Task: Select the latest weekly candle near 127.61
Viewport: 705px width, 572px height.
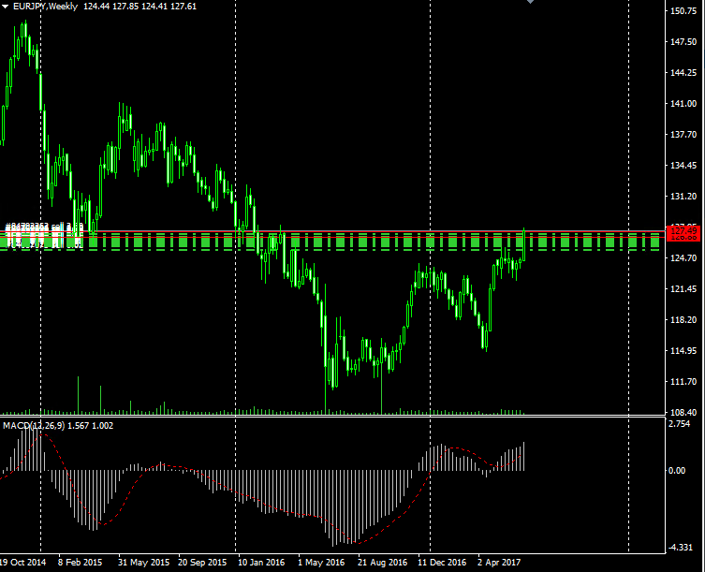Action: [524, 244]
